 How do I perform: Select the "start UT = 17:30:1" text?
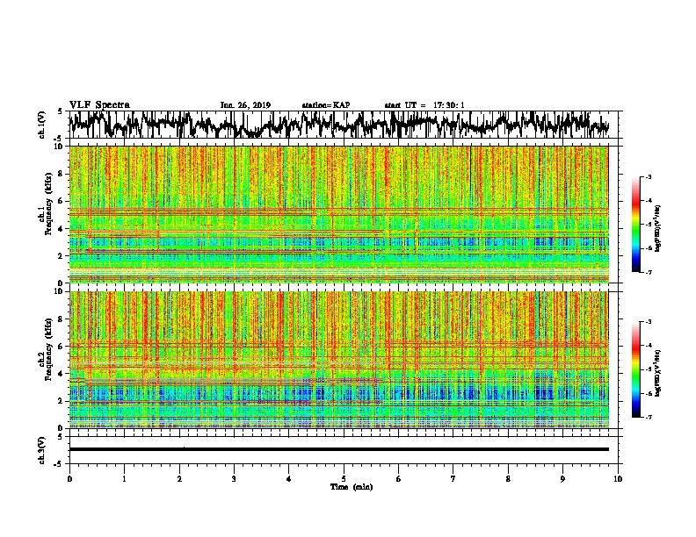[424, 105]
